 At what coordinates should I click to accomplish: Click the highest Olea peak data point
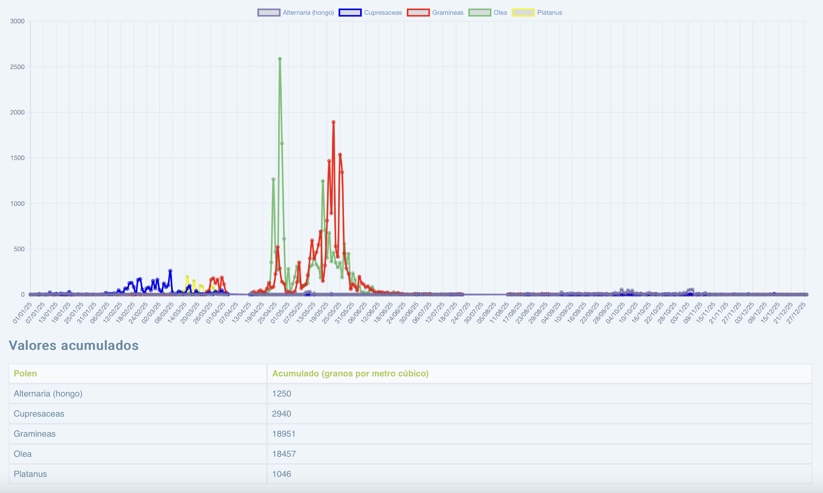point(280,59)
